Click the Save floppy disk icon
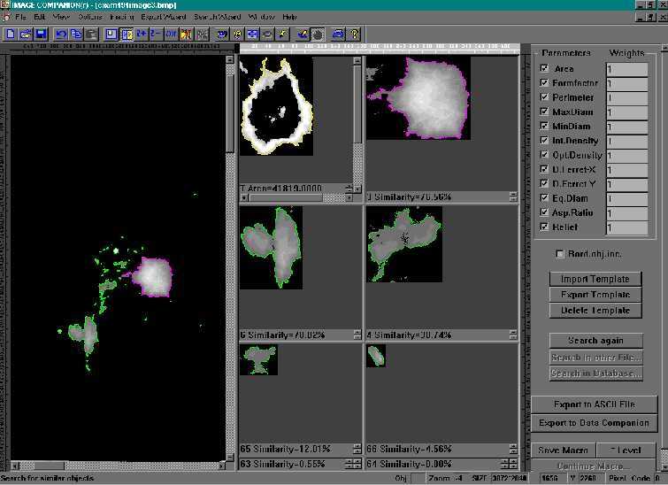Screen dimensions: 668x485 click(x=41, y=34)
